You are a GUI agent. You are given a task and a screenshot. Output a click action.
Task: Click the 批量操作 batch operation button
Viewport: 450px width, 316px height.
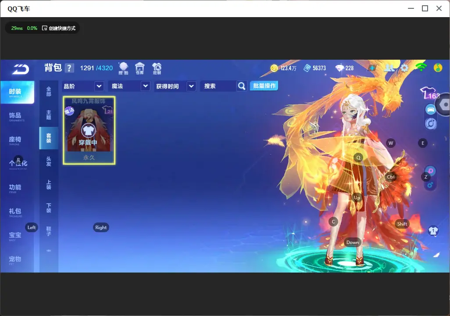(264, 86)
